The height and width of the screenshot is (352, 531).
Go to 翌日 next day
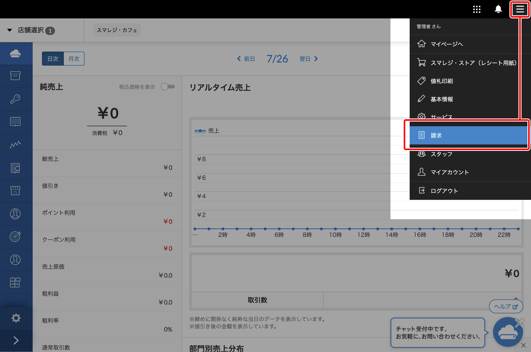pyautogui.click(x=309, y=59)
